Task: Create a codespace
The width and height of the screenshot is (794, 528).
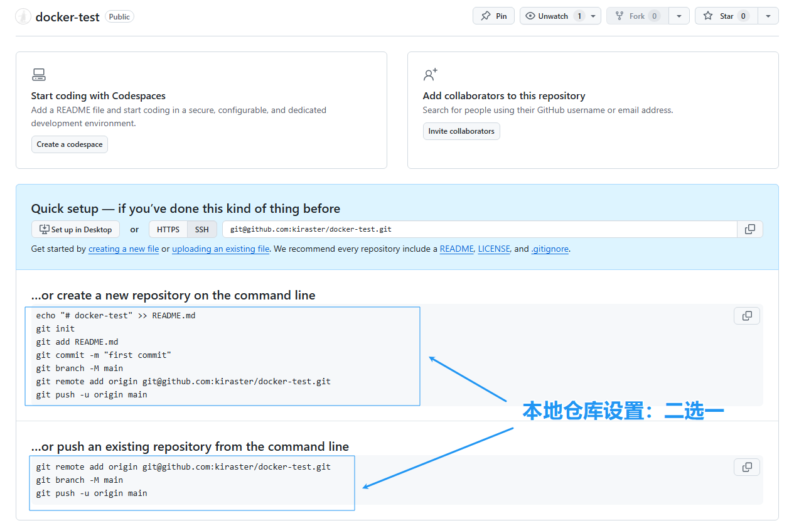Action: tap(70, 144)
